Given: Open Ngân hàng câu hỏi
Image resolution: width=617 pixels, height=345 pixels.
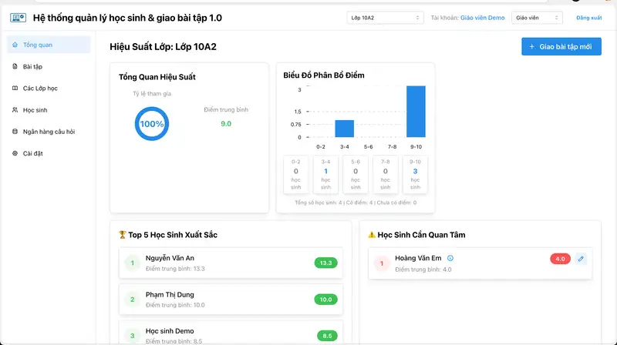Looking at the screenshot, I should pyautogui.click(x=49, y=132).
